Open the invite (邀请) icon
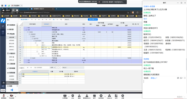This screenshot has width=187, height=99. pos(79,96)
